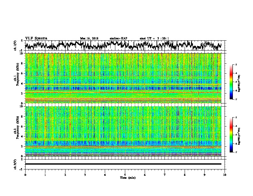The width and height of the screenshot is (253, 196).
Task: Click the "station=KAP" label
Action: [x=119, y=38]
